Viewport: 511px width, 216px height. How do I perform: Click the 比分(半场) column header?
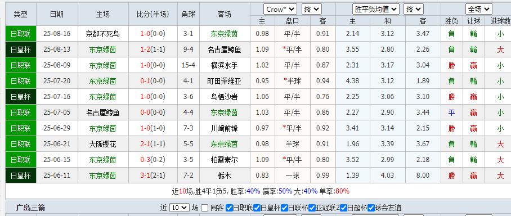(153, 14)
